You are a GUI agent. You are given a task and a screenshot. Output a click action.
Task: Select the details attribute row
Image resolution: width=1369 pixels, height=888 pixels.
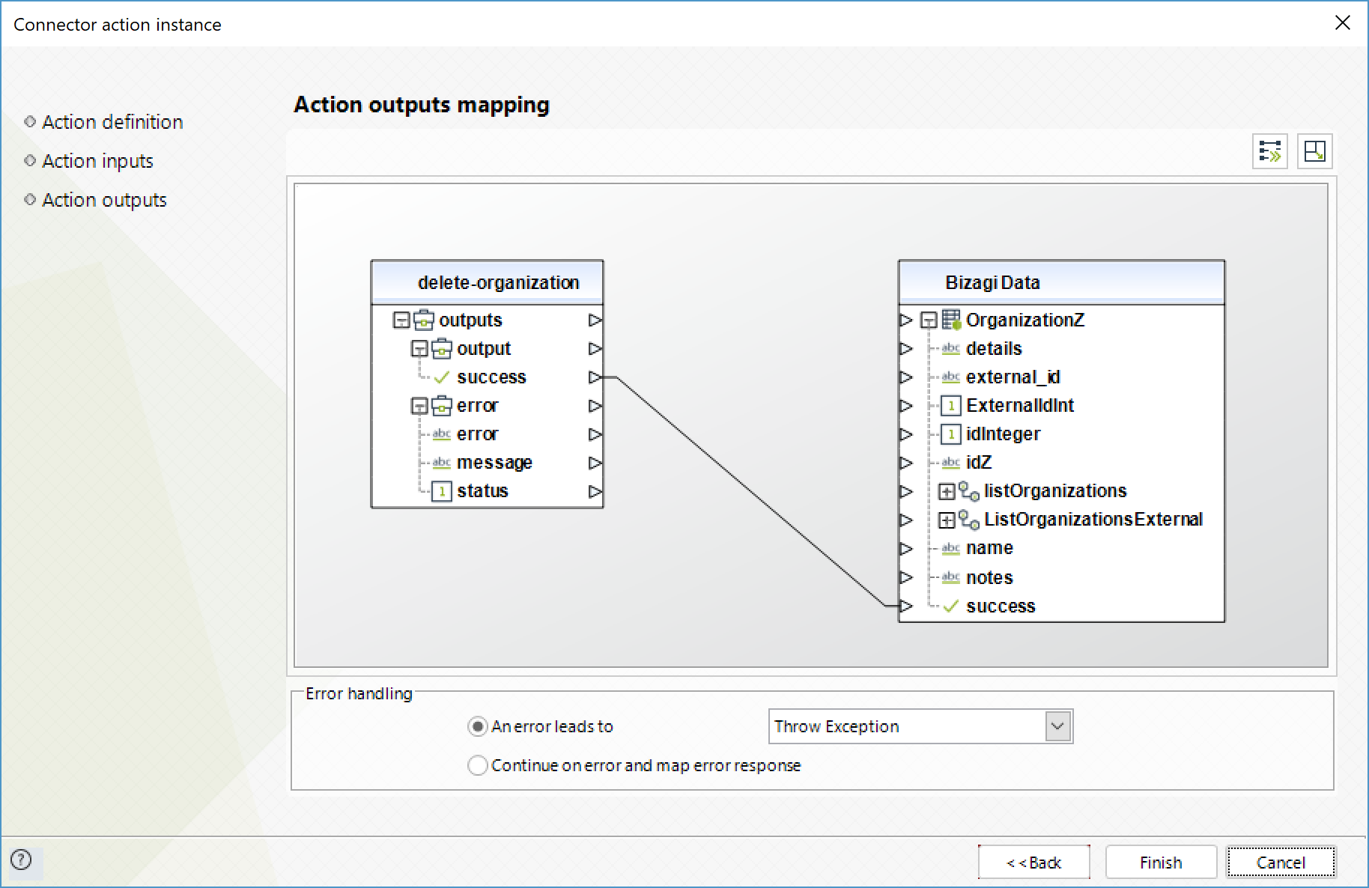pos(994,348)
